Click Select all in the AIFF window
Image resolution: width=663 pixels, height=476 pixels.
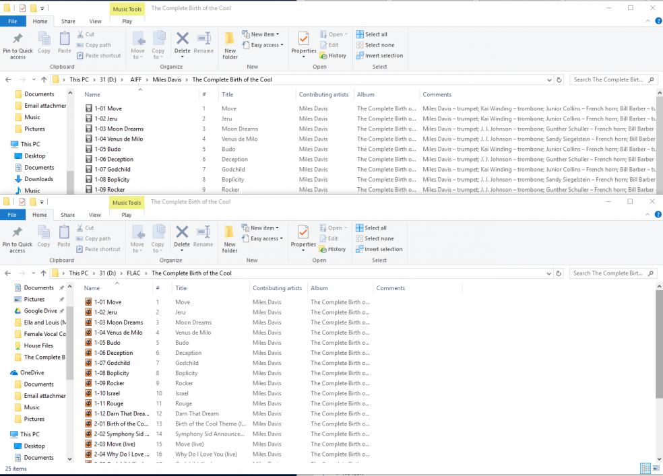point(375,34)
